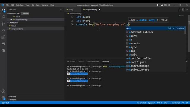Collapse the Open Editors section
190x107 pixels.
pos(8,13)
